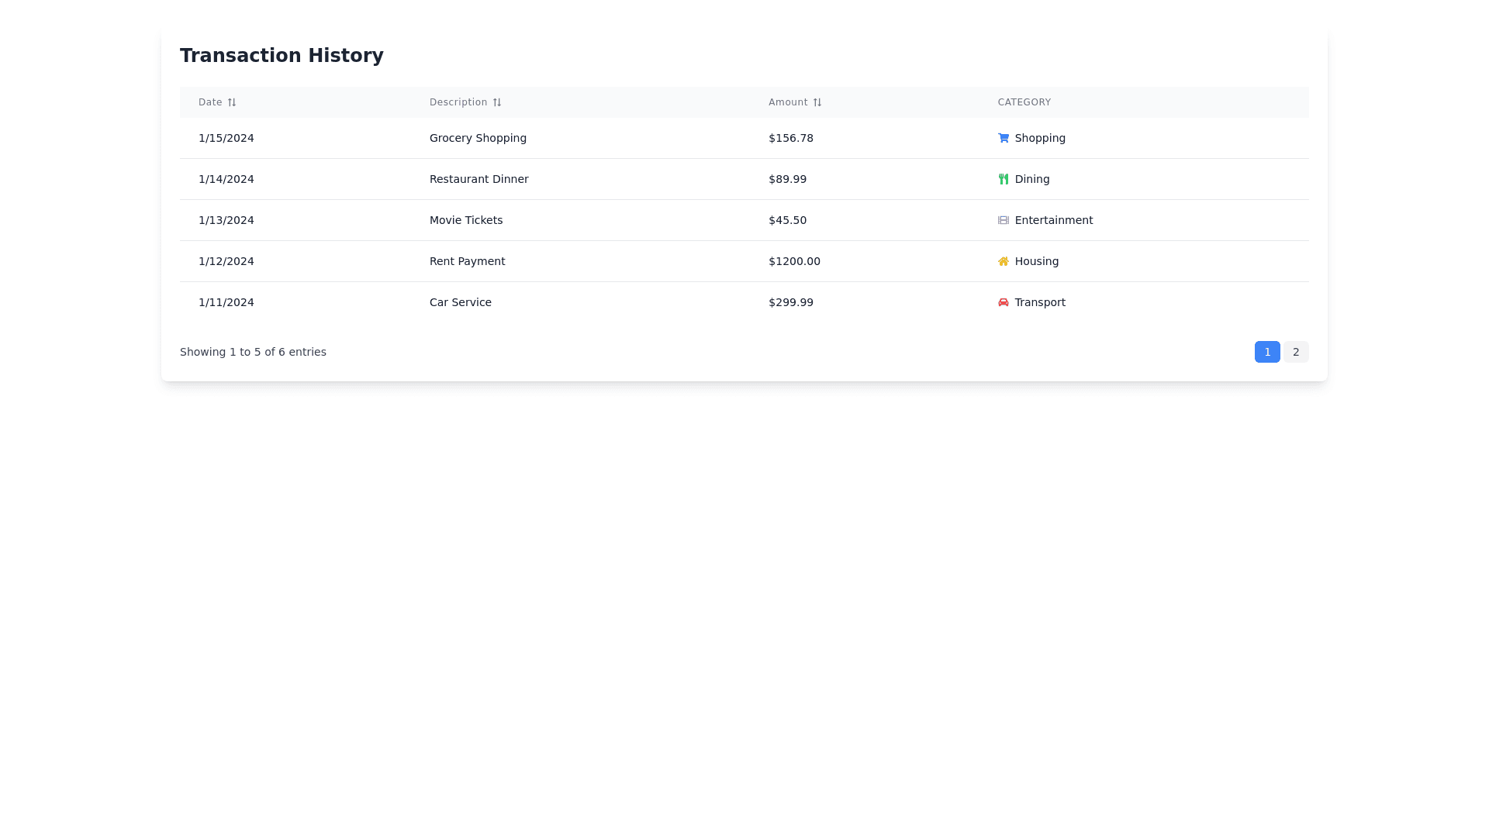Select page 1 button
Screen dimensions: 1489x837
(1267, 352)
